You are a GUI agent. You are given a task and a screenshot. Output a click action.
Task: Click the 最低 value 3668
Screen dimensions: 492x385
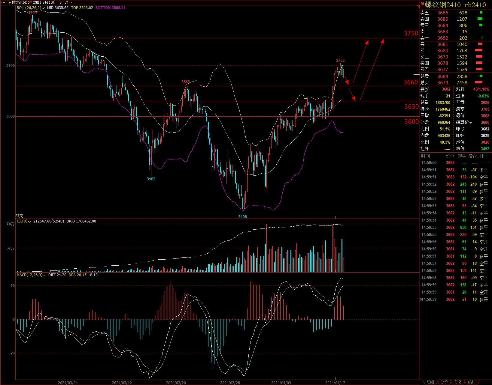click(x=485, y=116)
